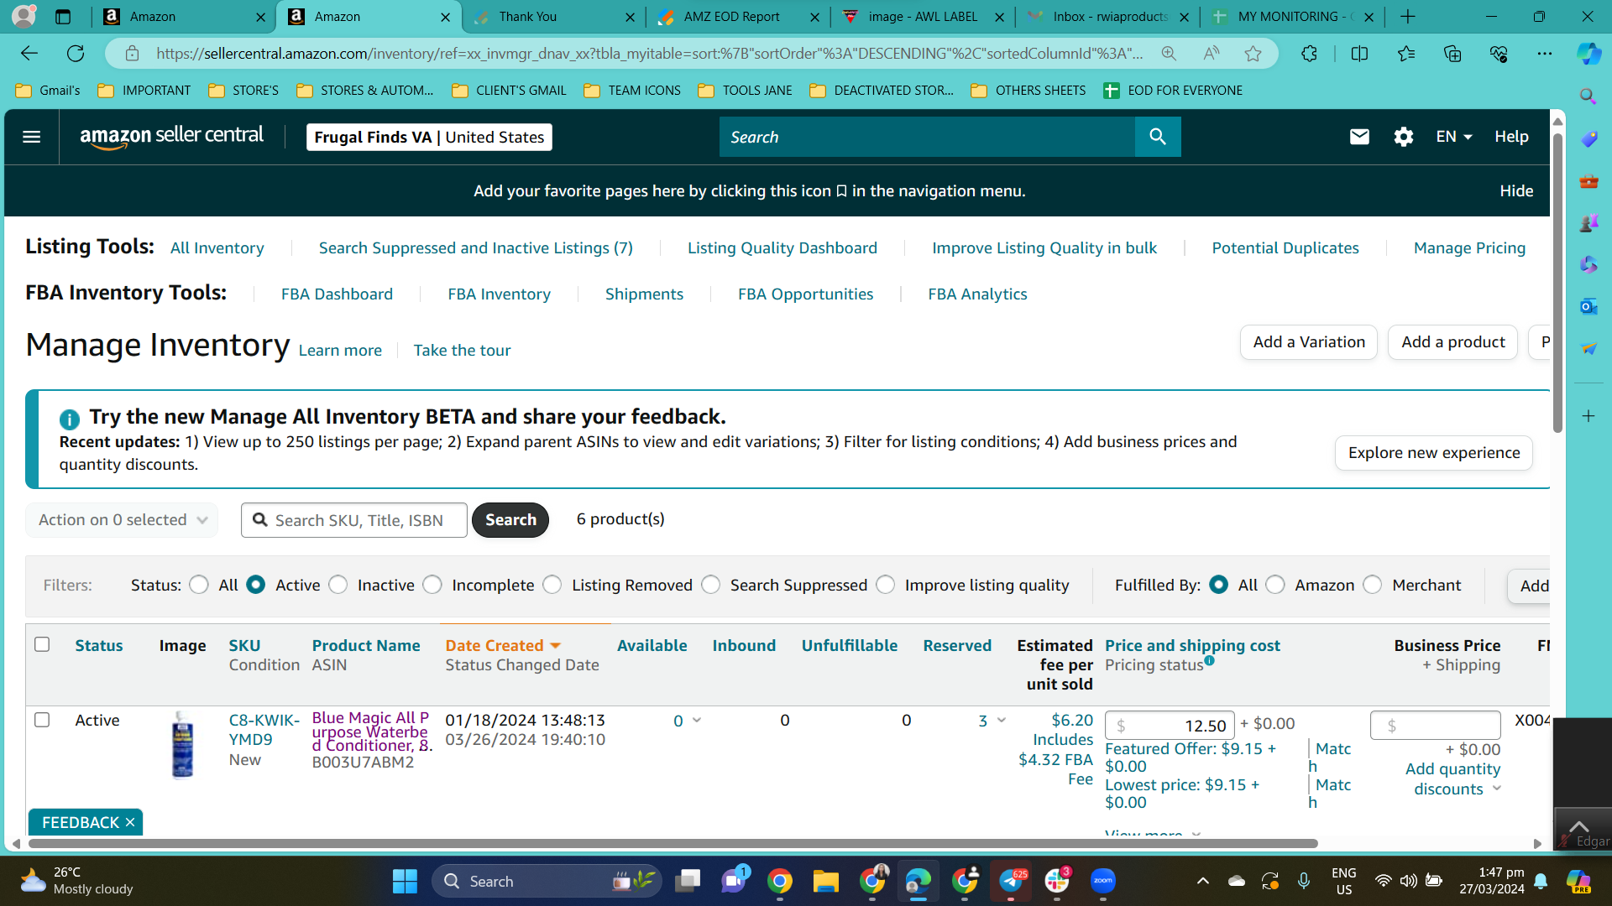Refresh the current page
The height and width of the screenshot is (906, 1612).
(x=76, y=54)
